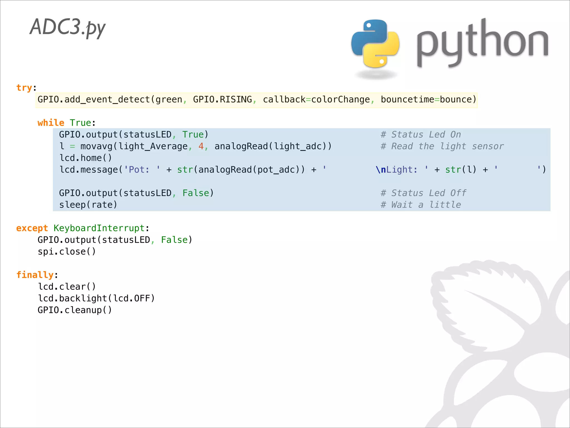Click the sleep(rate) line

(88, 205)
